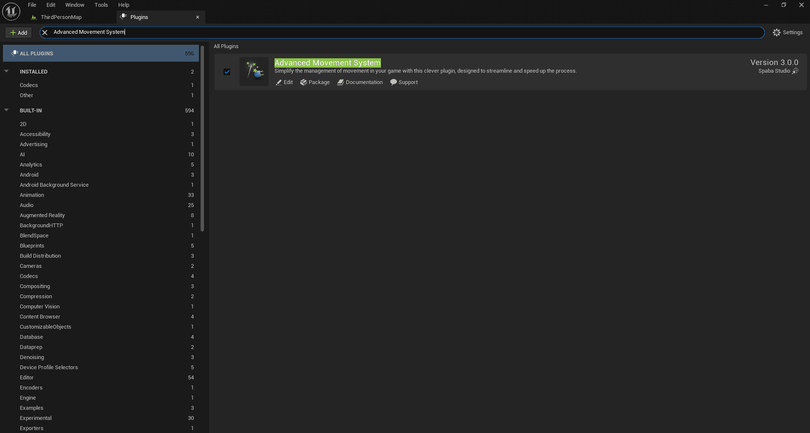Open the Window menu
This screenshot has height=433, width=810.
click(x=75, y=5)
